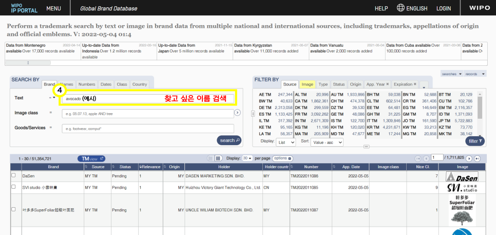Image resolution: width=496 pixels, height=235 pixels.
Task: Open the TMview link
Action: [x=91, y=158]
